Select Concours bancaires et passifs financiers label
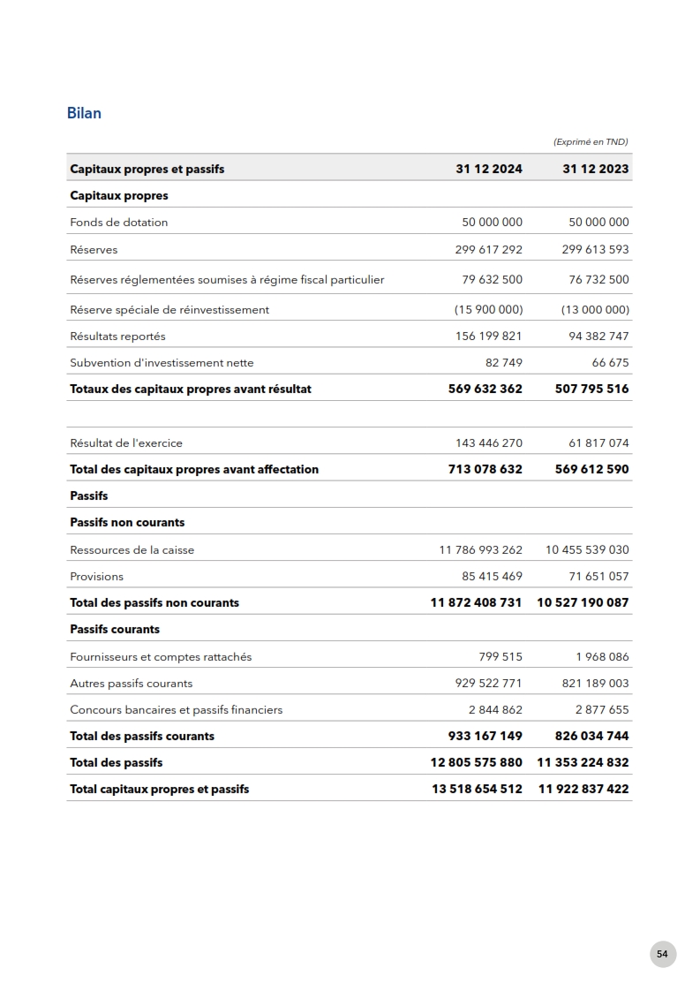Image resolution: width=700 pixels, height=991 pixels. tap(177, 710)
